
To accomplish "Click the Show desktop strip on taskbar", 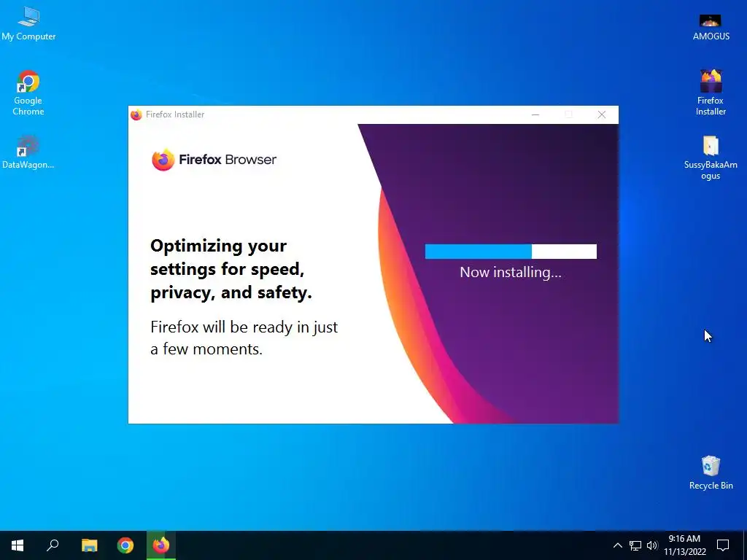I will tap(745, 545).
